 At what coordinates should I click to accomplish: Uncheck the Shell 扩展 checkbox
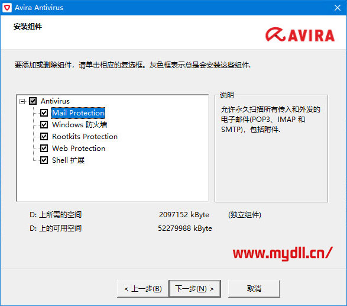44,160
